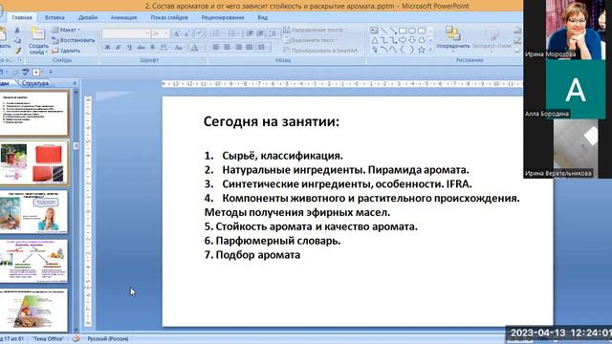Image resolution: width=612 pixels, height=344 pixels.
Task: Toggle bold Ж formatting
Action: click(x=107, y=48)
